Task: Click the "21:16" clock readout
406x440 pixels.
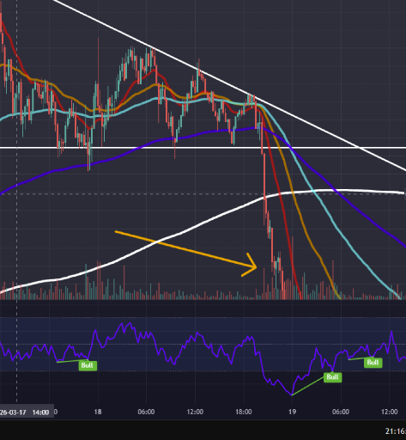Action: [x=396, y=431]
